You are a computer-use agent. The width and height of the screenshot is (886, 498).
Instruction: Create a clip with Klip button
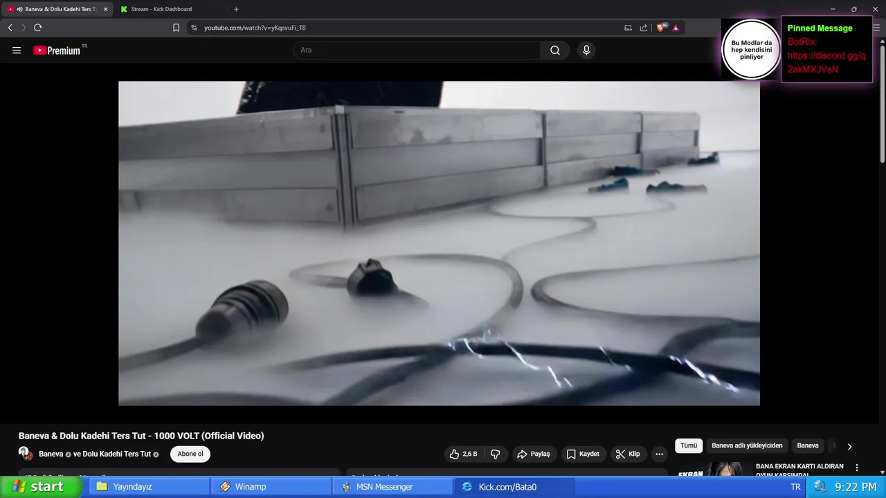[627, 454]
